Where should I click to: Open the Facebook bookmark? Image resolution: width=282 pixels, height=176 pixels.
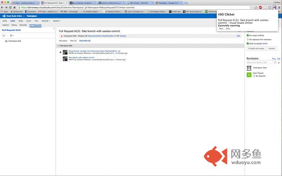30,11
